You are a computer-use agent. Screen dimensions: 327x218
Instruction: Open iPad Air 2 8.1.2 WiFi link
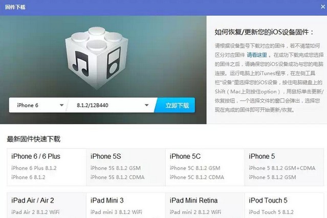[x=35, y=212]
